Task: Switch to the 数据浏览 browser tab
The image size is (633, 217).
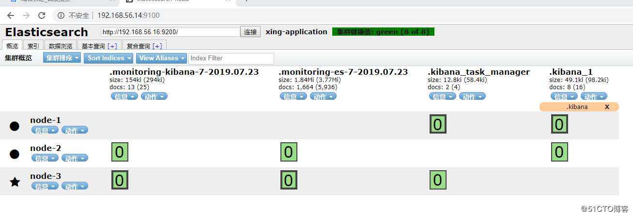Action: point(61,46)
